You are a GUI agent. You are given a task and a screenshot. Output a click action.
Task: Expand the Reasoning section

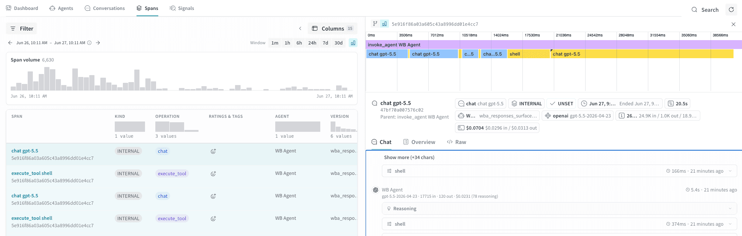click(559, 208)
